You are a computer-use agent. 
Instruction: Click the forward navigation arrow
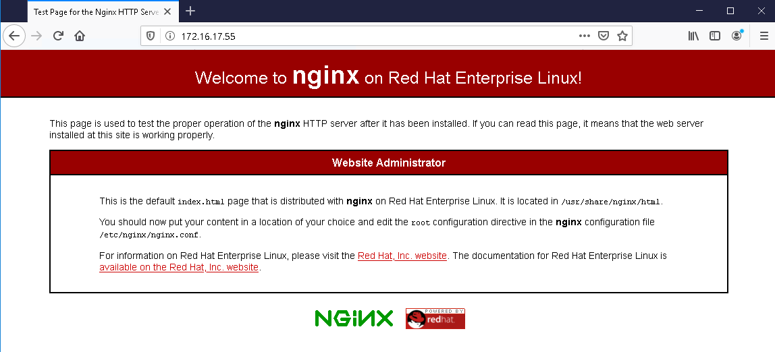[x=36, y=36]
